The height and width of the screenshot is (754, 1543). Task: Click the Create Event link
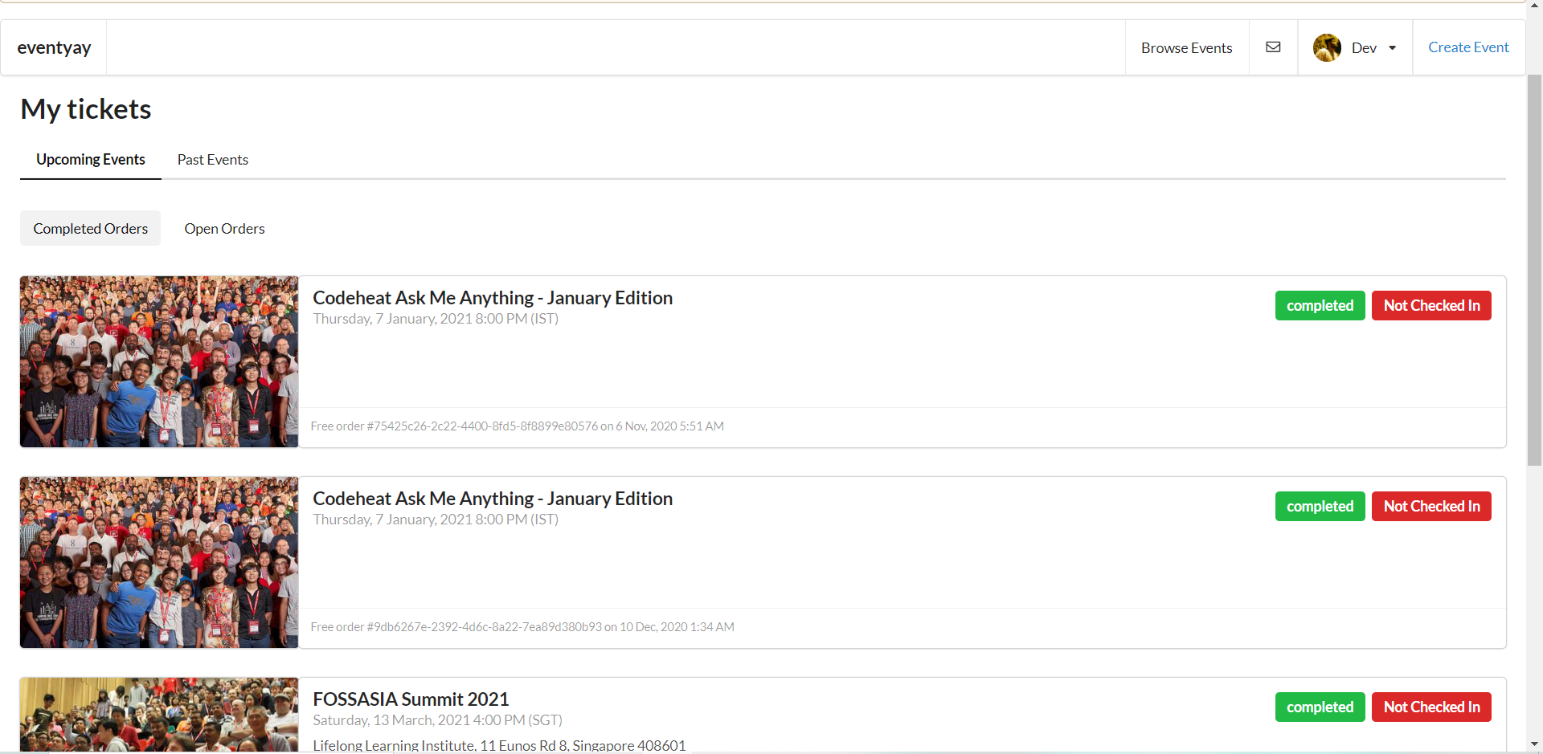pos(1468,47)
